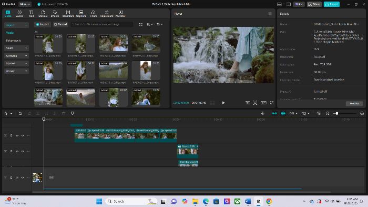Screen dimensions: 368x207
Task: Open the linkage dropdown in timeline toolbar
Action: tap(293, 113)
